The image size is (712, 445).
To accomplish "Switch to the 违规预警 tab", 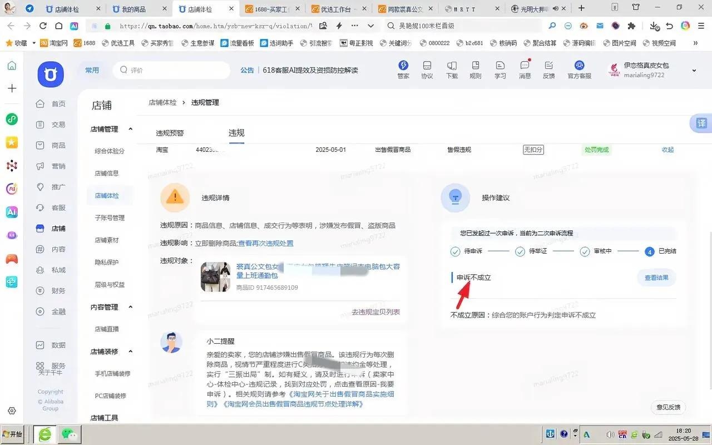I will point(170,133).
